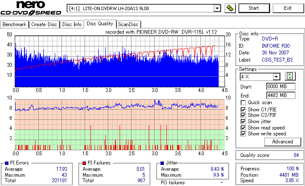Toggle Show C2/PIF checkbox

point(243,115)
